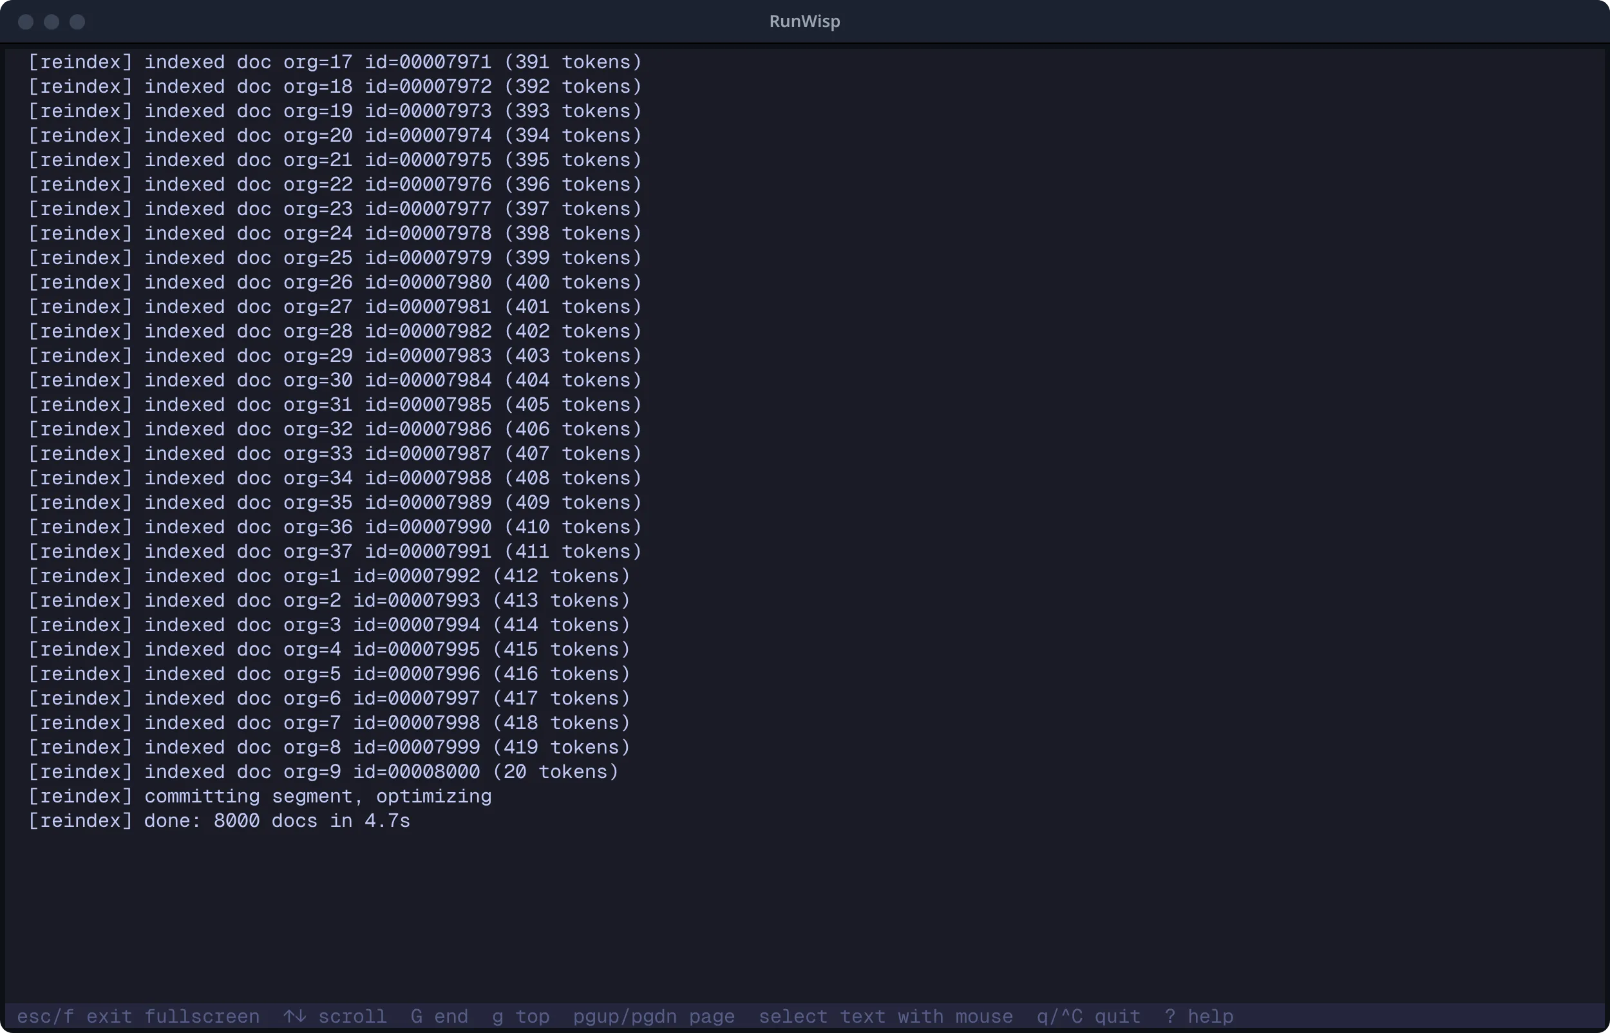1610x1033 pixels.
Task: Click 'done: 8000 docs in 4.7s' line
Action: tap(219, 821)
